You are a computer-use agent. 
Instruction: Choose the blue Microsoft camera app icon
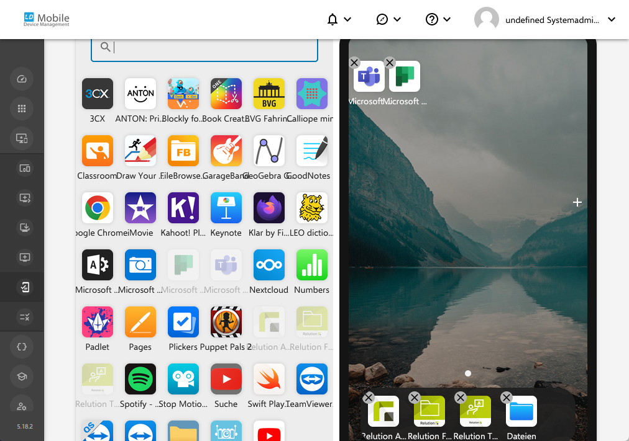(140, 265)
